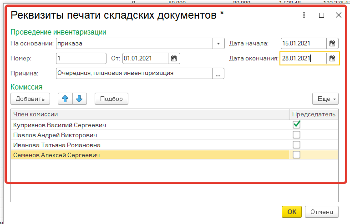The width and height of the screenshot is (350, 224).
Task: Expand the На основании dropdown list
Action: pyautogui.click(x=219, y=44)
